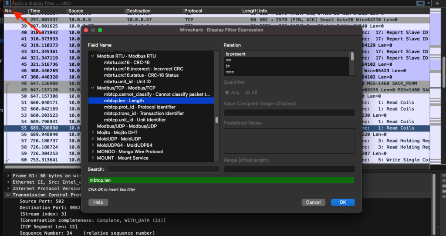Expand the Frame 61 details node
This screenshot has width=446, height=236.
pos(8,176)
